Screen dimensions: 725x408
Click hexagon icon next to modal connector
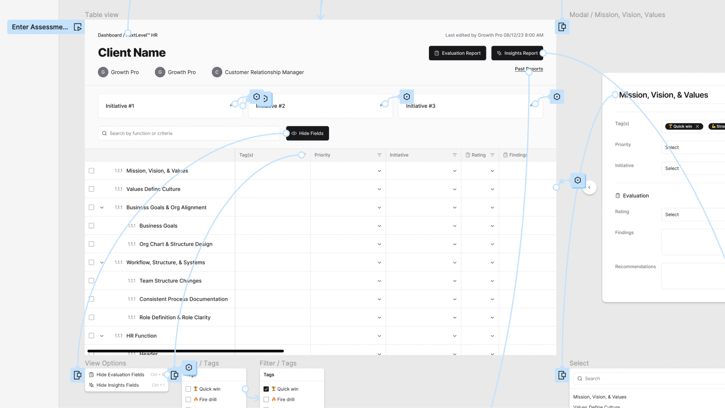pos(578,180)
